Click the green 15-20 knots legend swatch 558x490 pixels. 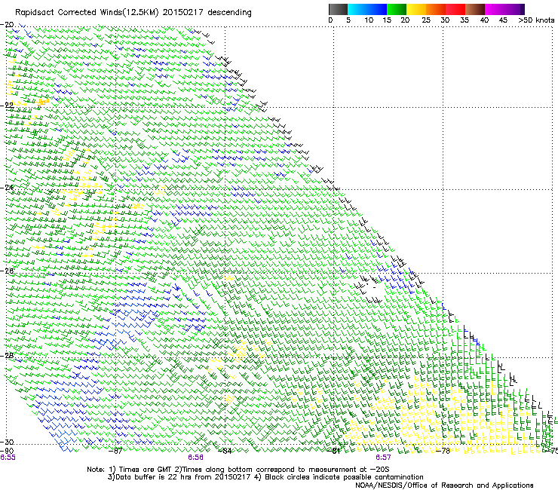coord(397,9)
